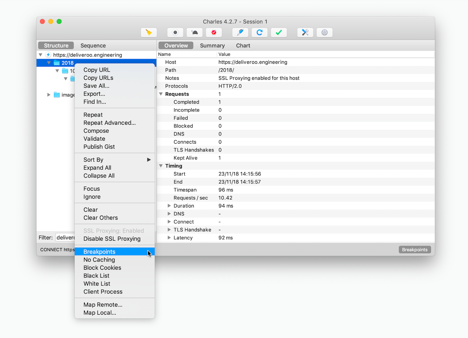The width and height of the screenshot is (468, 338).
Task: Toggle No Caching menu item
Action: tap(115, 260)
